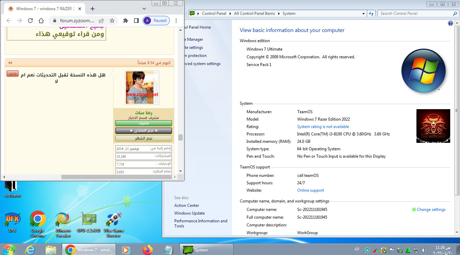
Task: Launch Wise Game Booster desktop icon
Action: pos(114,224)
